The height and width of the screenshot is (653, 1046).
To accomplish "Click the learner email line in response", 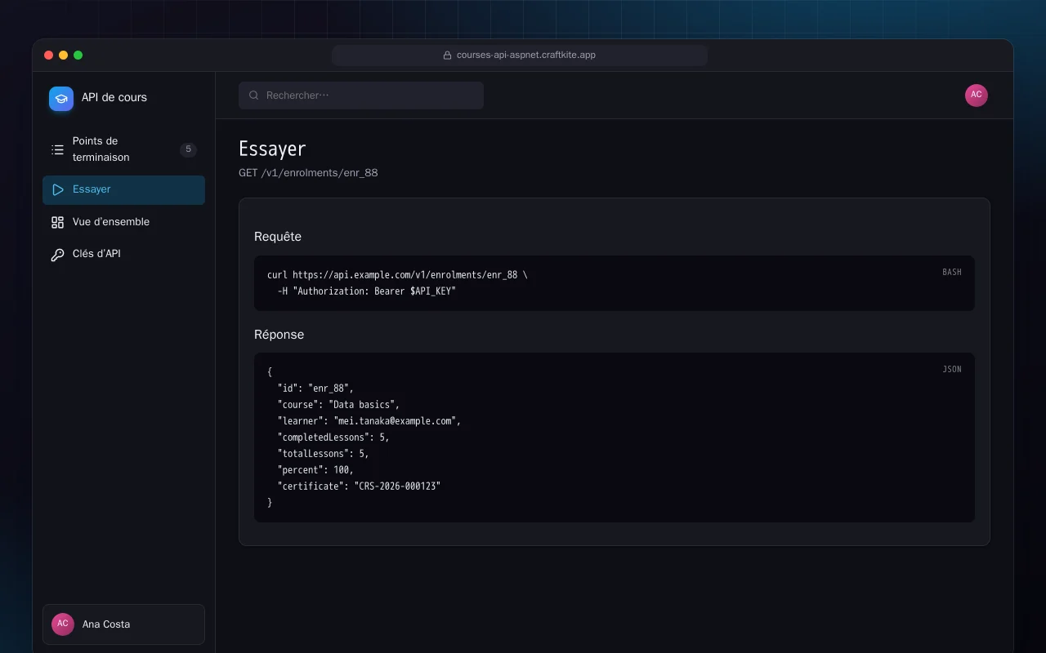I will 369,421.
